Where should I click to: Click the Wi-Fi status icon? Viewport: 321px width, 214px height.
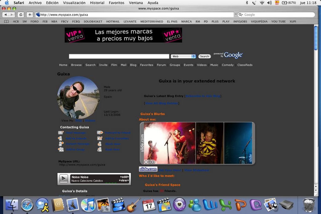(262, 3)
